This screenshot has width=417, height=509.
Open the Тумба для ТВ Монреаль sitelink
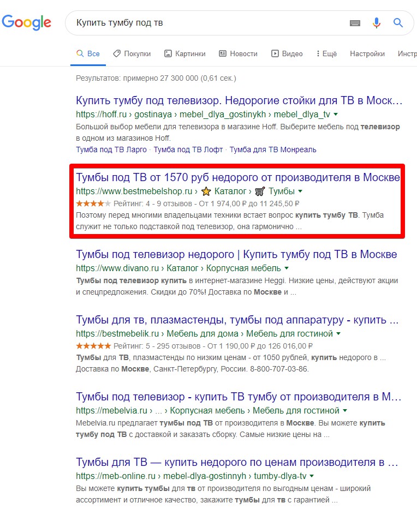click(x=273, y=149)
